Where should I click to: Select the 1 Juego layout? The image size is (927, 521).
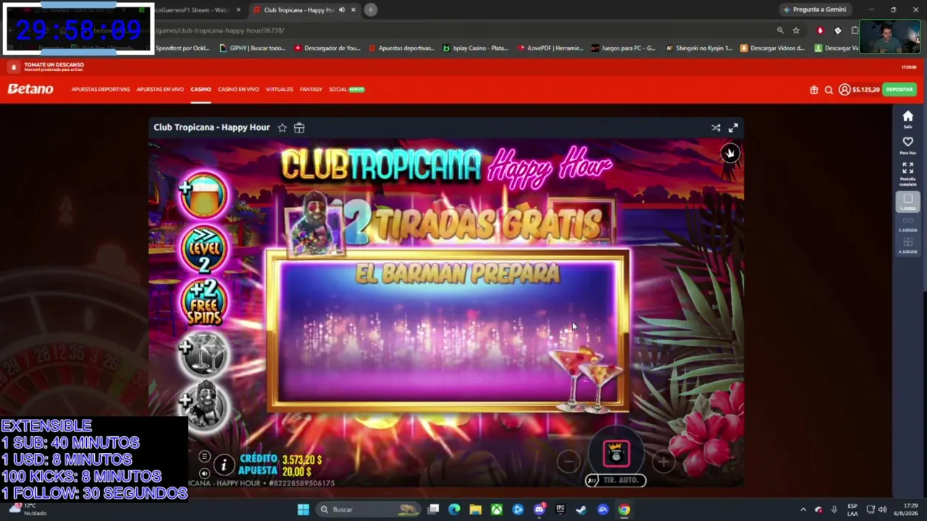click(907, 202)
